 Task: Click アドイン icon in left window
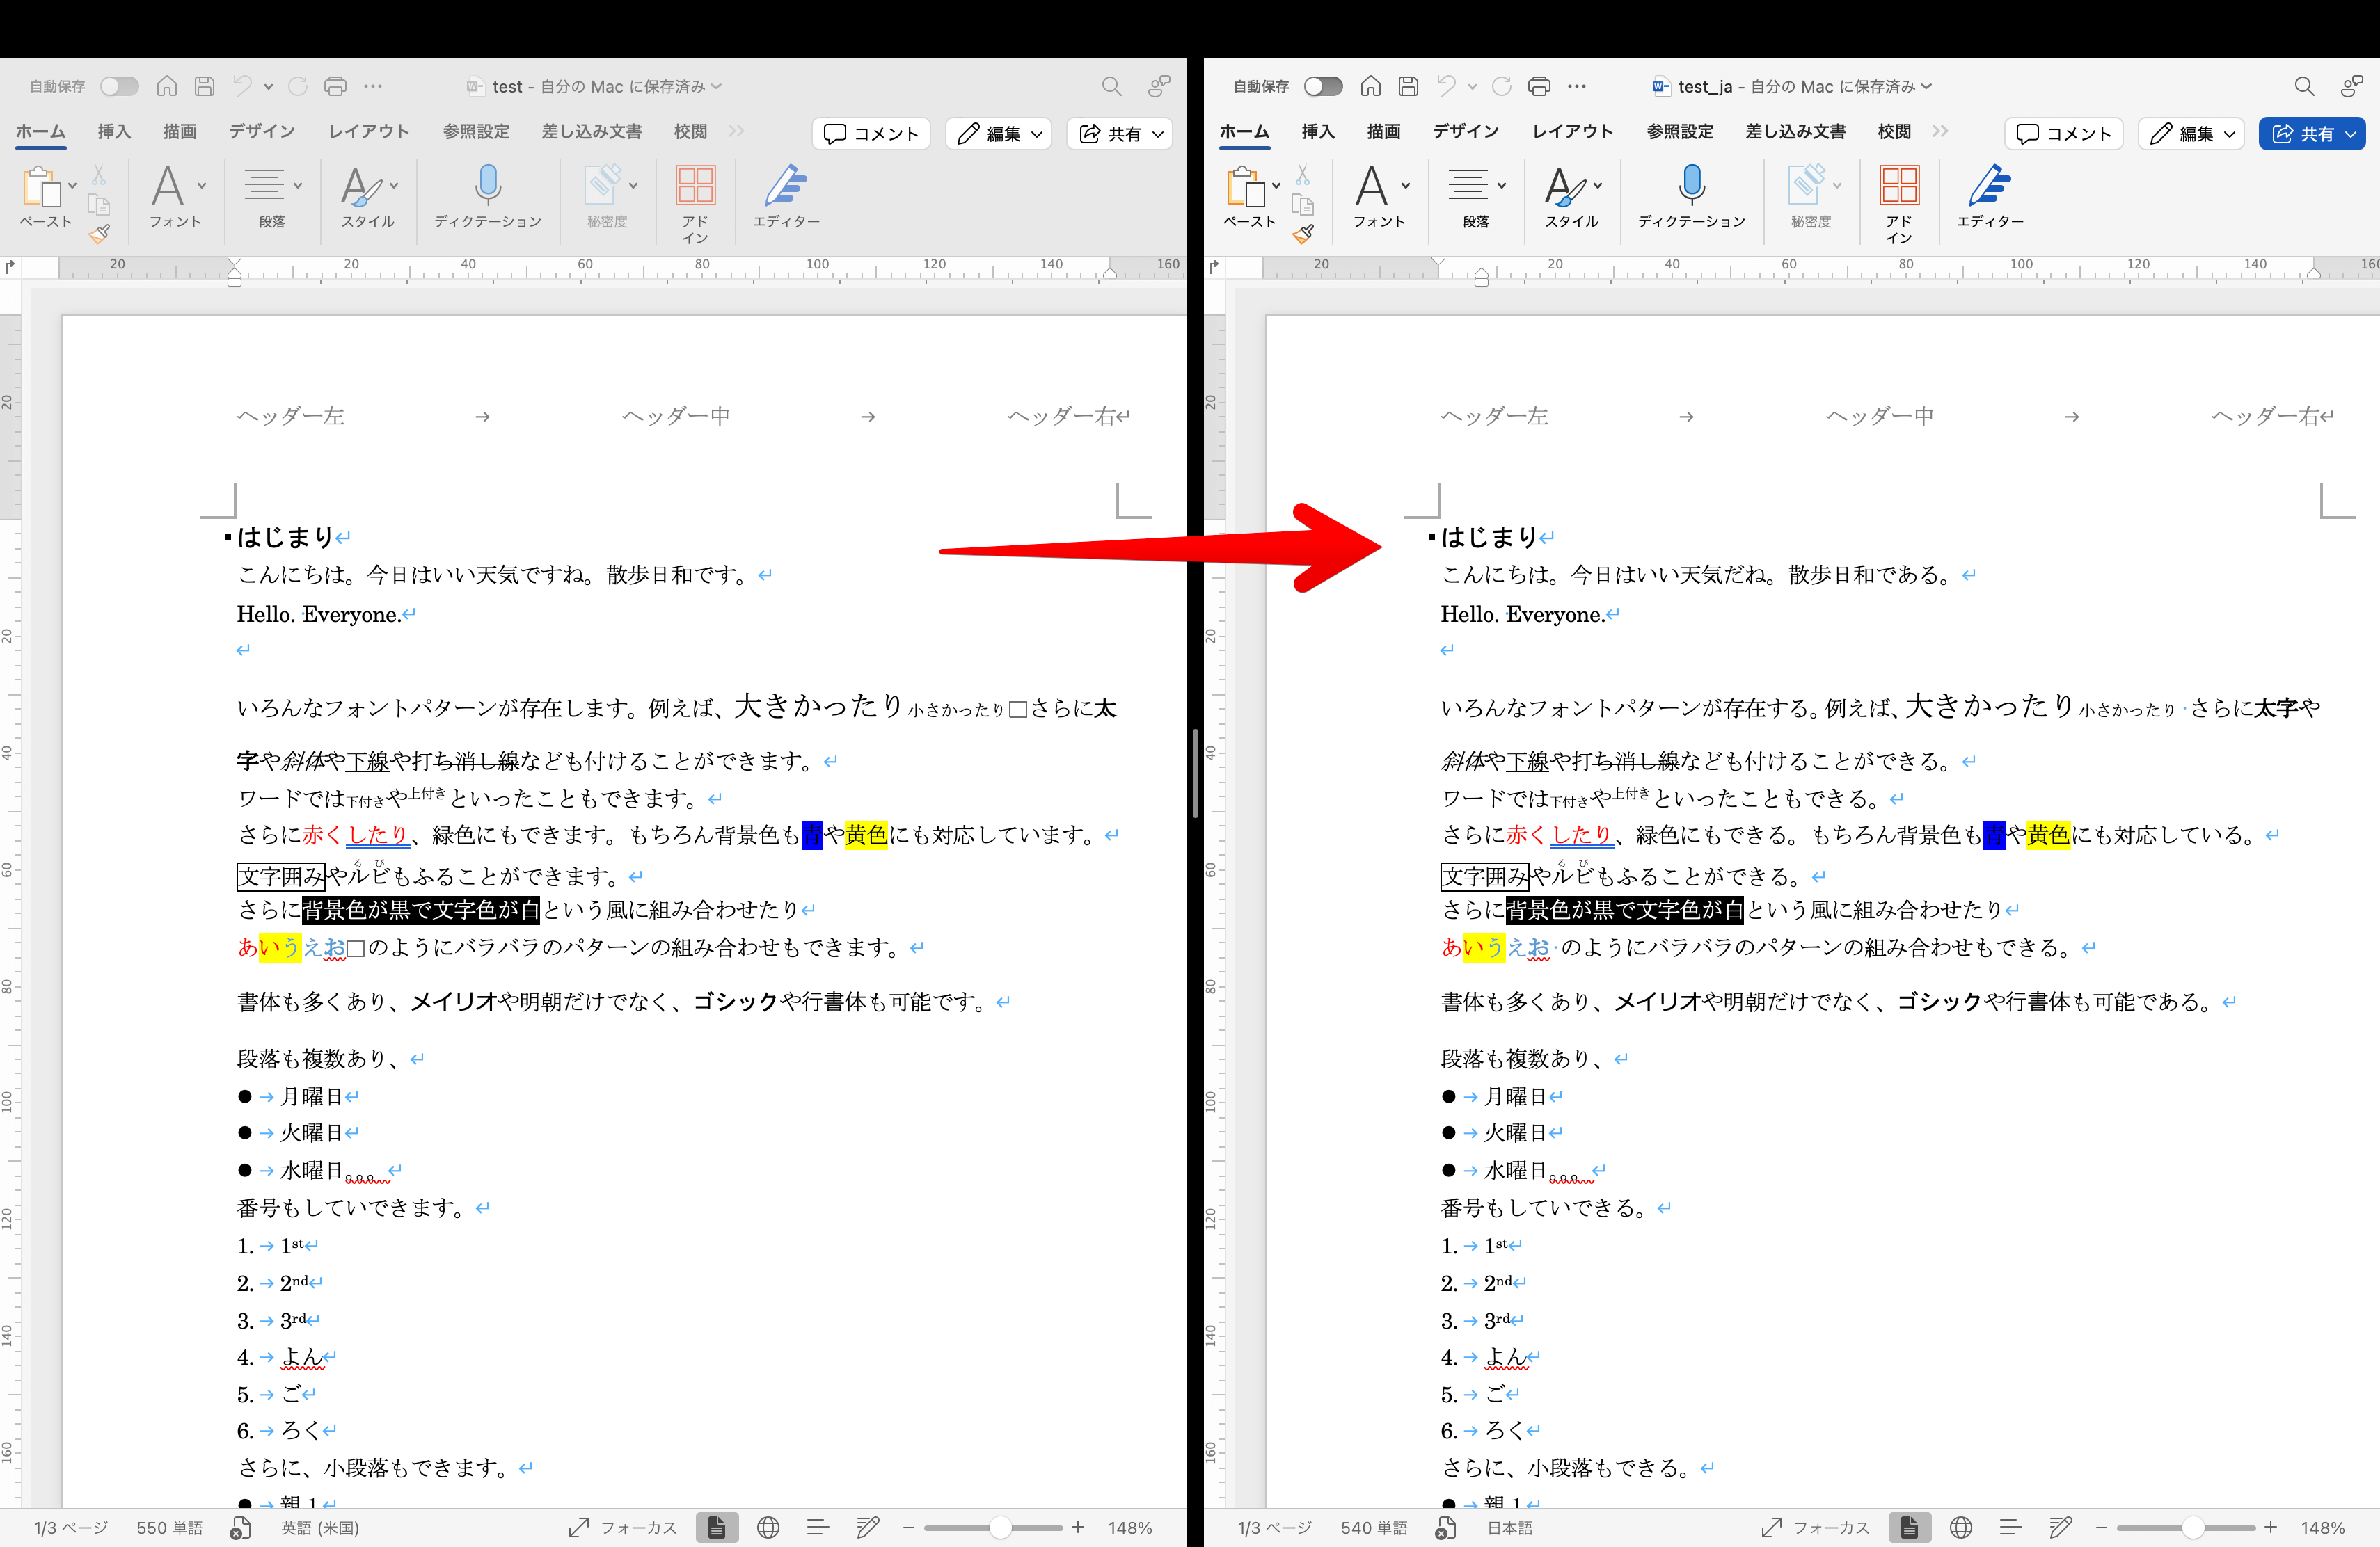tap(695, 186)
